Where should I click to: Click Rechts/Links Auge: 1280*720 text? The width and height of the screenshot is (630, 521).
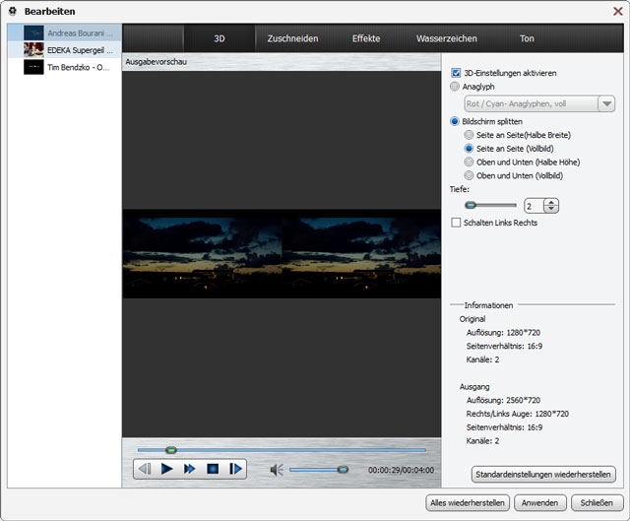point(517,414)
